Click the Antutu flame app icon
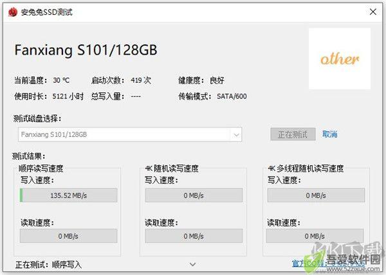The image size is (386, 275). [13, 12]
